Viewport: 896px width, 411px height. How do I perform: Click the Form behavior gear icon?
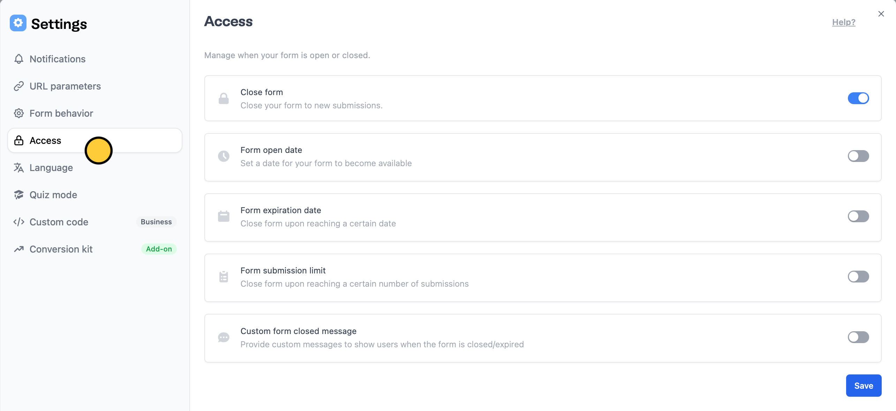[19, 113]
